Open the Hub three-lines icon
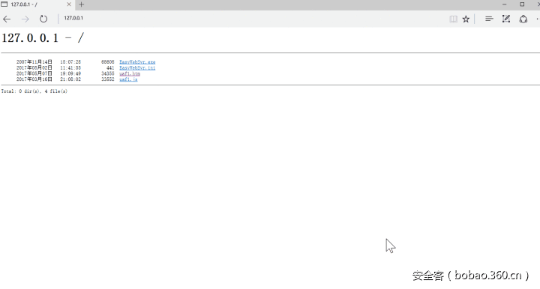Viewport: 540px width, 289px height. tap(489, 19)
